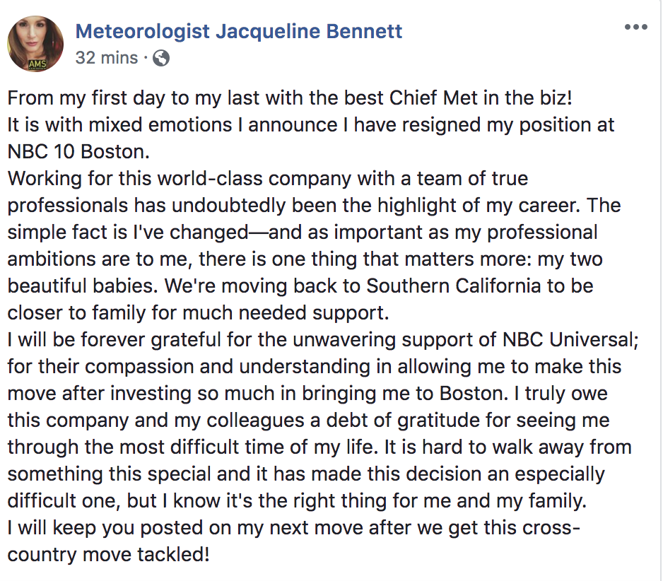The image size is (663, 581).
Task: Click the 'mixed emotions' phrase
Action: click(x=160, y=125)
